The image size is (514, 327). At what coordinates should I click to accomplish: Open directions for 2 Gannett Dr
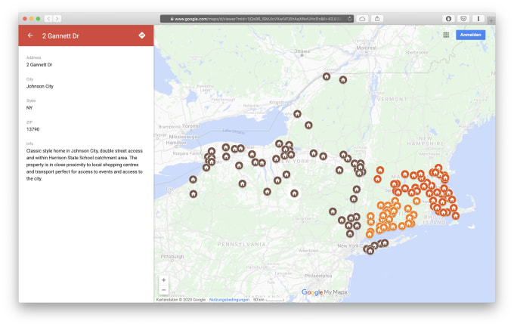click(141, 35)
